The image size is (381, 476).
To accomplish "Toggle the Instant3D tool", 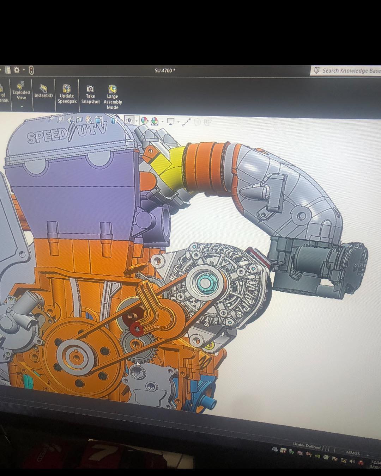I will (x=43, y=92).
